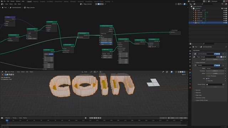The image size is (228, 128).
Task: Switch viewport to solid shading
Action: coord(181,72)
